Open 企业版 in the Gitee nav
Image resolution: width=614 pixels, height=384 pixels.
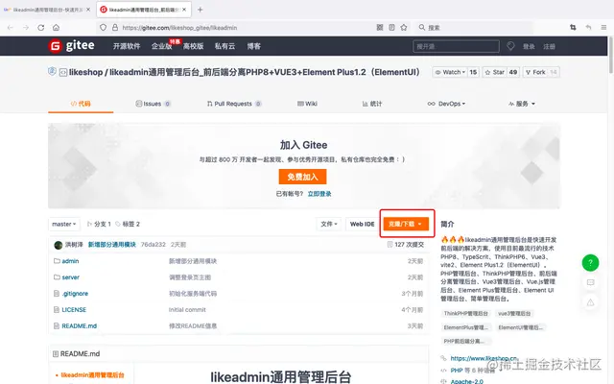click(x=162, y=46)
